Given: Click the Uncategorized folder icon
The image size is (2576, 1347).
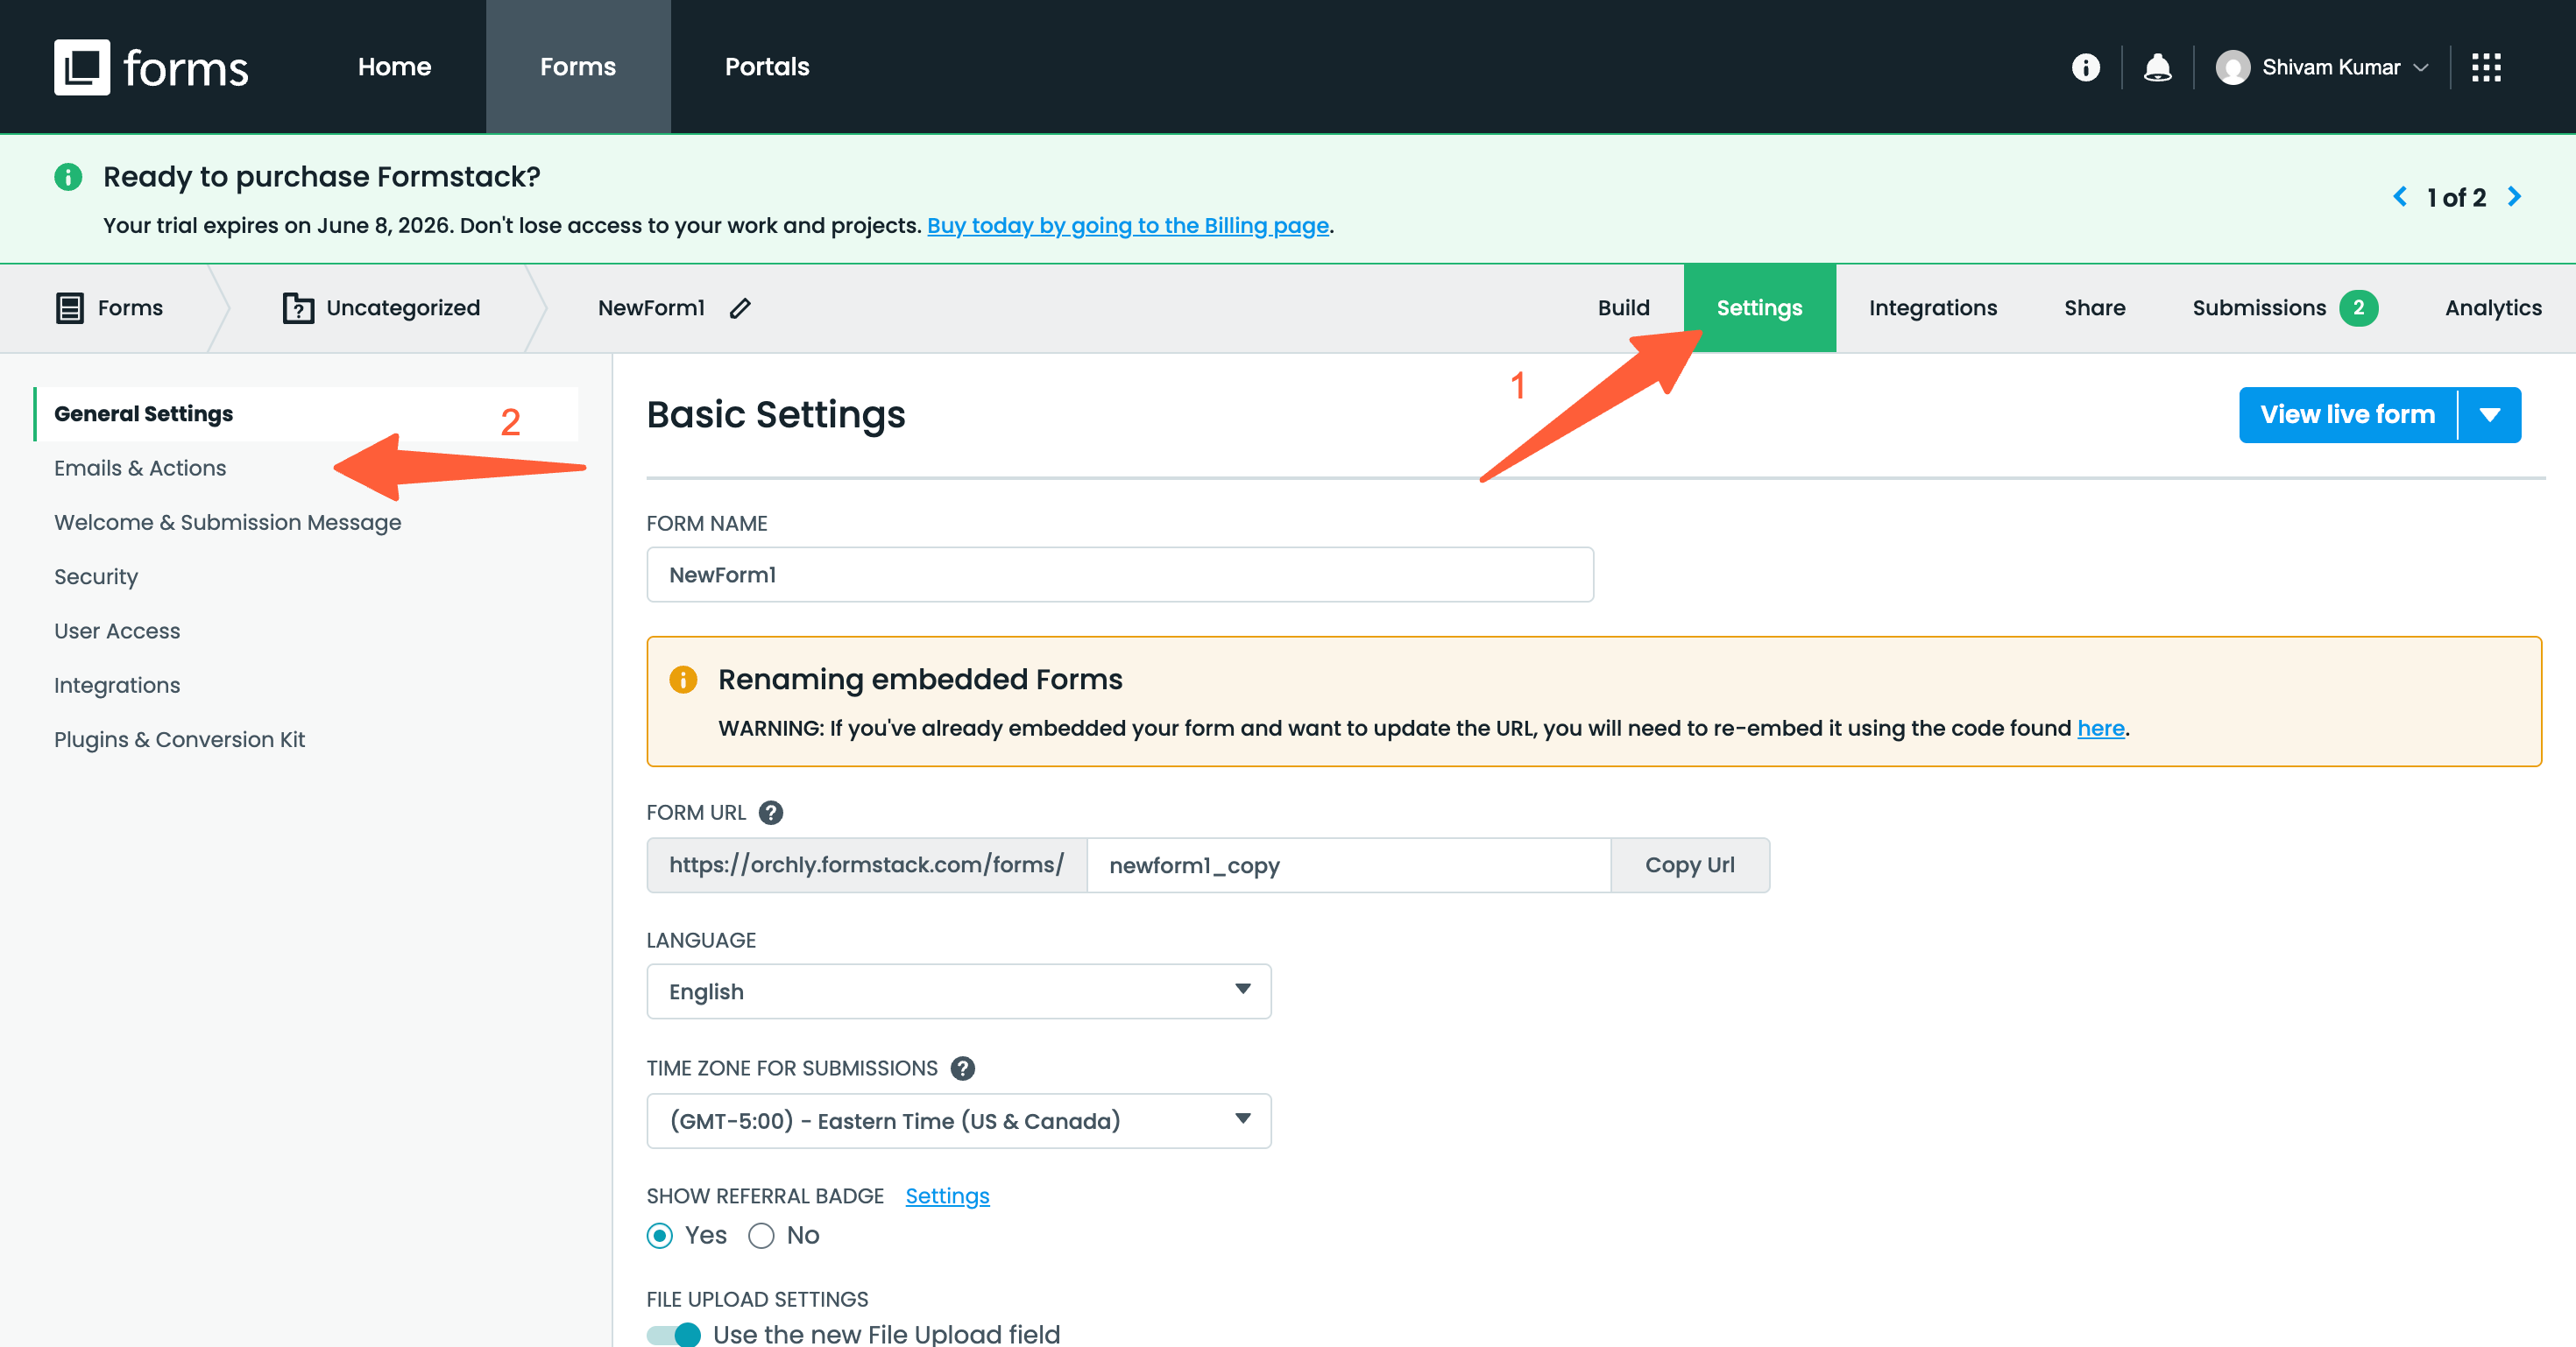Looking at the screenshot, I should [x=298, y=307].
